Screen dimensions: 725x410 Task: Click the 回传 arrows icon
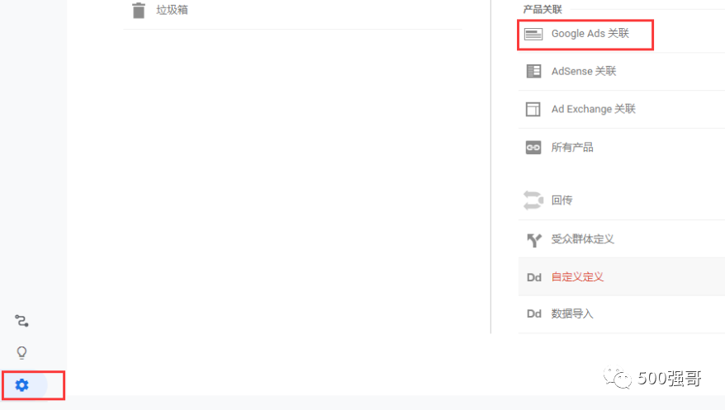coord(533,200)
